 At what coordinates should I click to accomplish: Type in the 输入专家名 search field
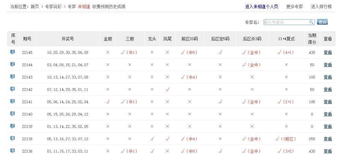pyautogui.click(x=286, y=22)
